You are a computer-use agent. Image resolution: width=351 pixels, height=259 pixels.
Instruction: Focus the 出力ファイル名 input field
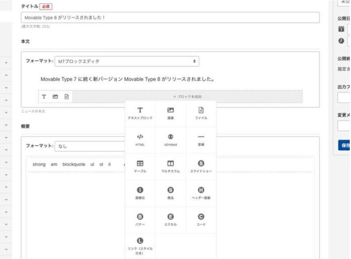click(344, 98)
